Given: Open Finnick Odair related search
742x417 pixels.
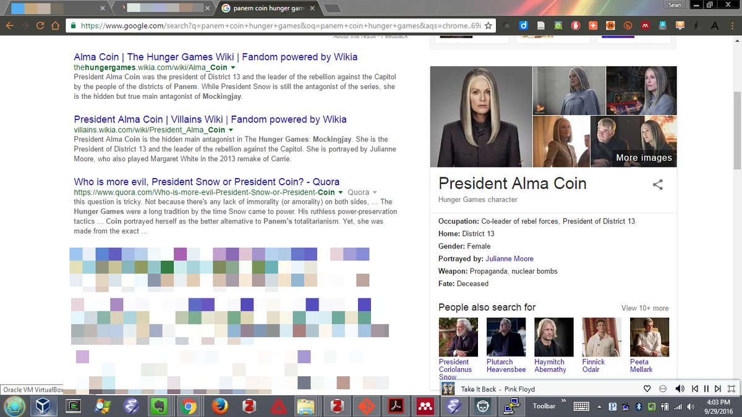Looking at the screenshot, I should pos(602,337).
